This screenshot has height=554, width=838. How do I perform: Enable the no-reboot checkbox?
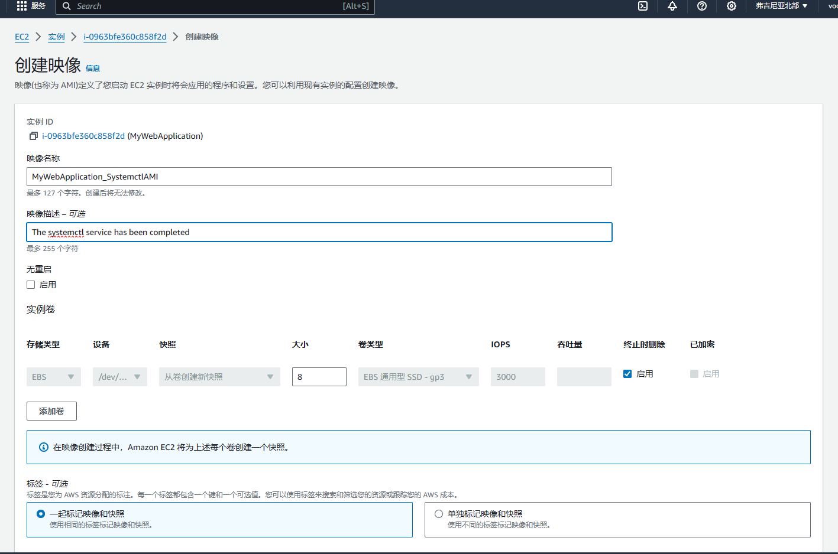coord(31,285)
